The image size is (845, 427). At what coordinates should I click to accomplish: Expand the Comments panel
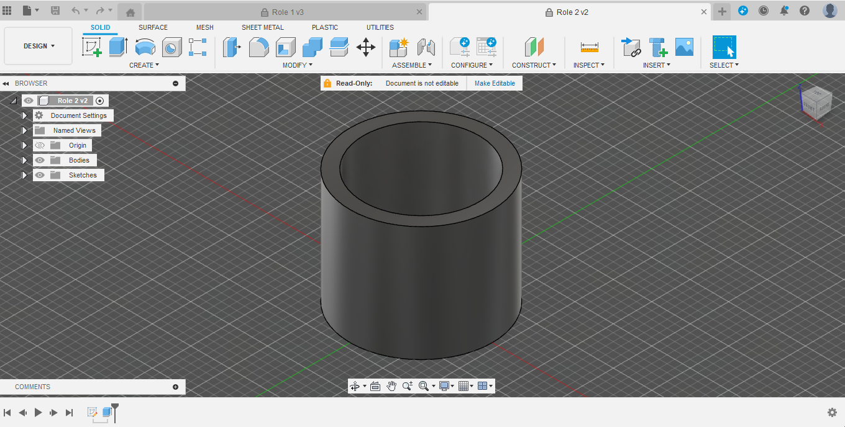coord(176,387)
